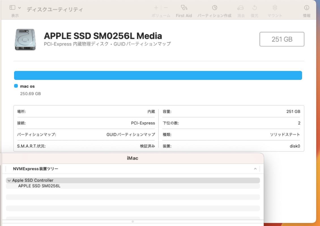Open the info icon in the toolbar
The width and height of the screenshot is (320, 226).
click(306, 8)
